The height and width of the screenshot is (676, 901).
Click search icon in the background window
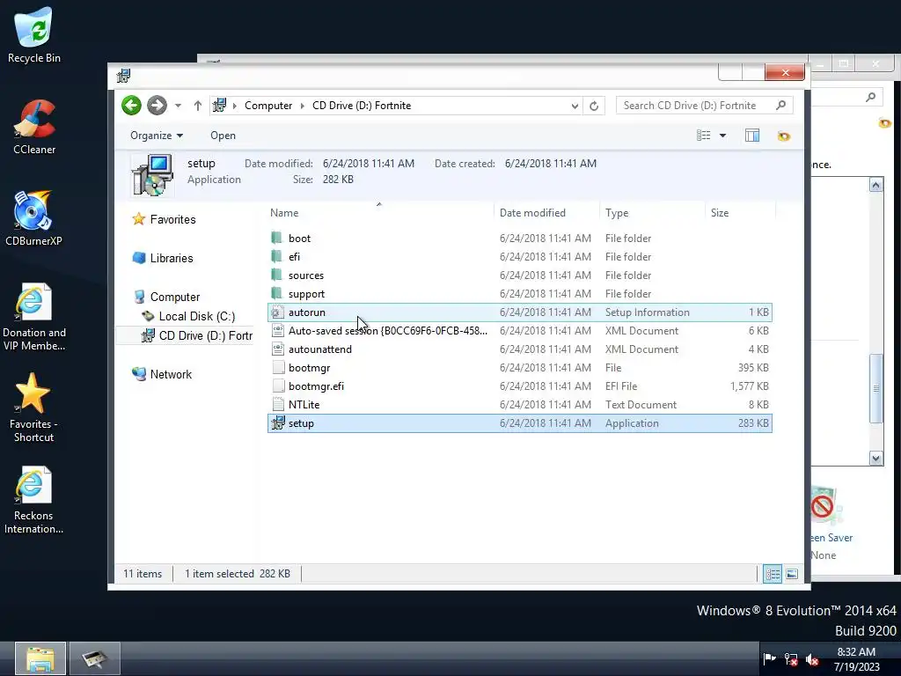point(871,97)
